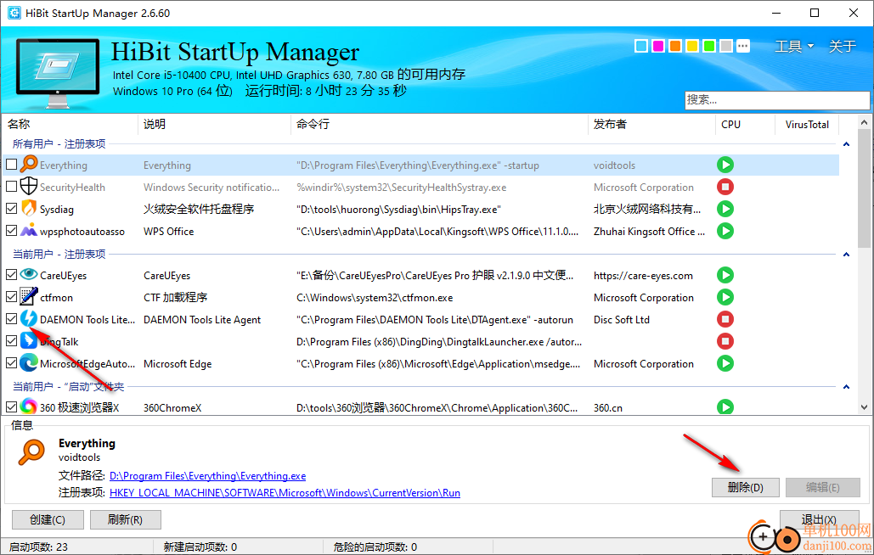Click the wpsphotoautoasso icon

click(x=28, y=231)
